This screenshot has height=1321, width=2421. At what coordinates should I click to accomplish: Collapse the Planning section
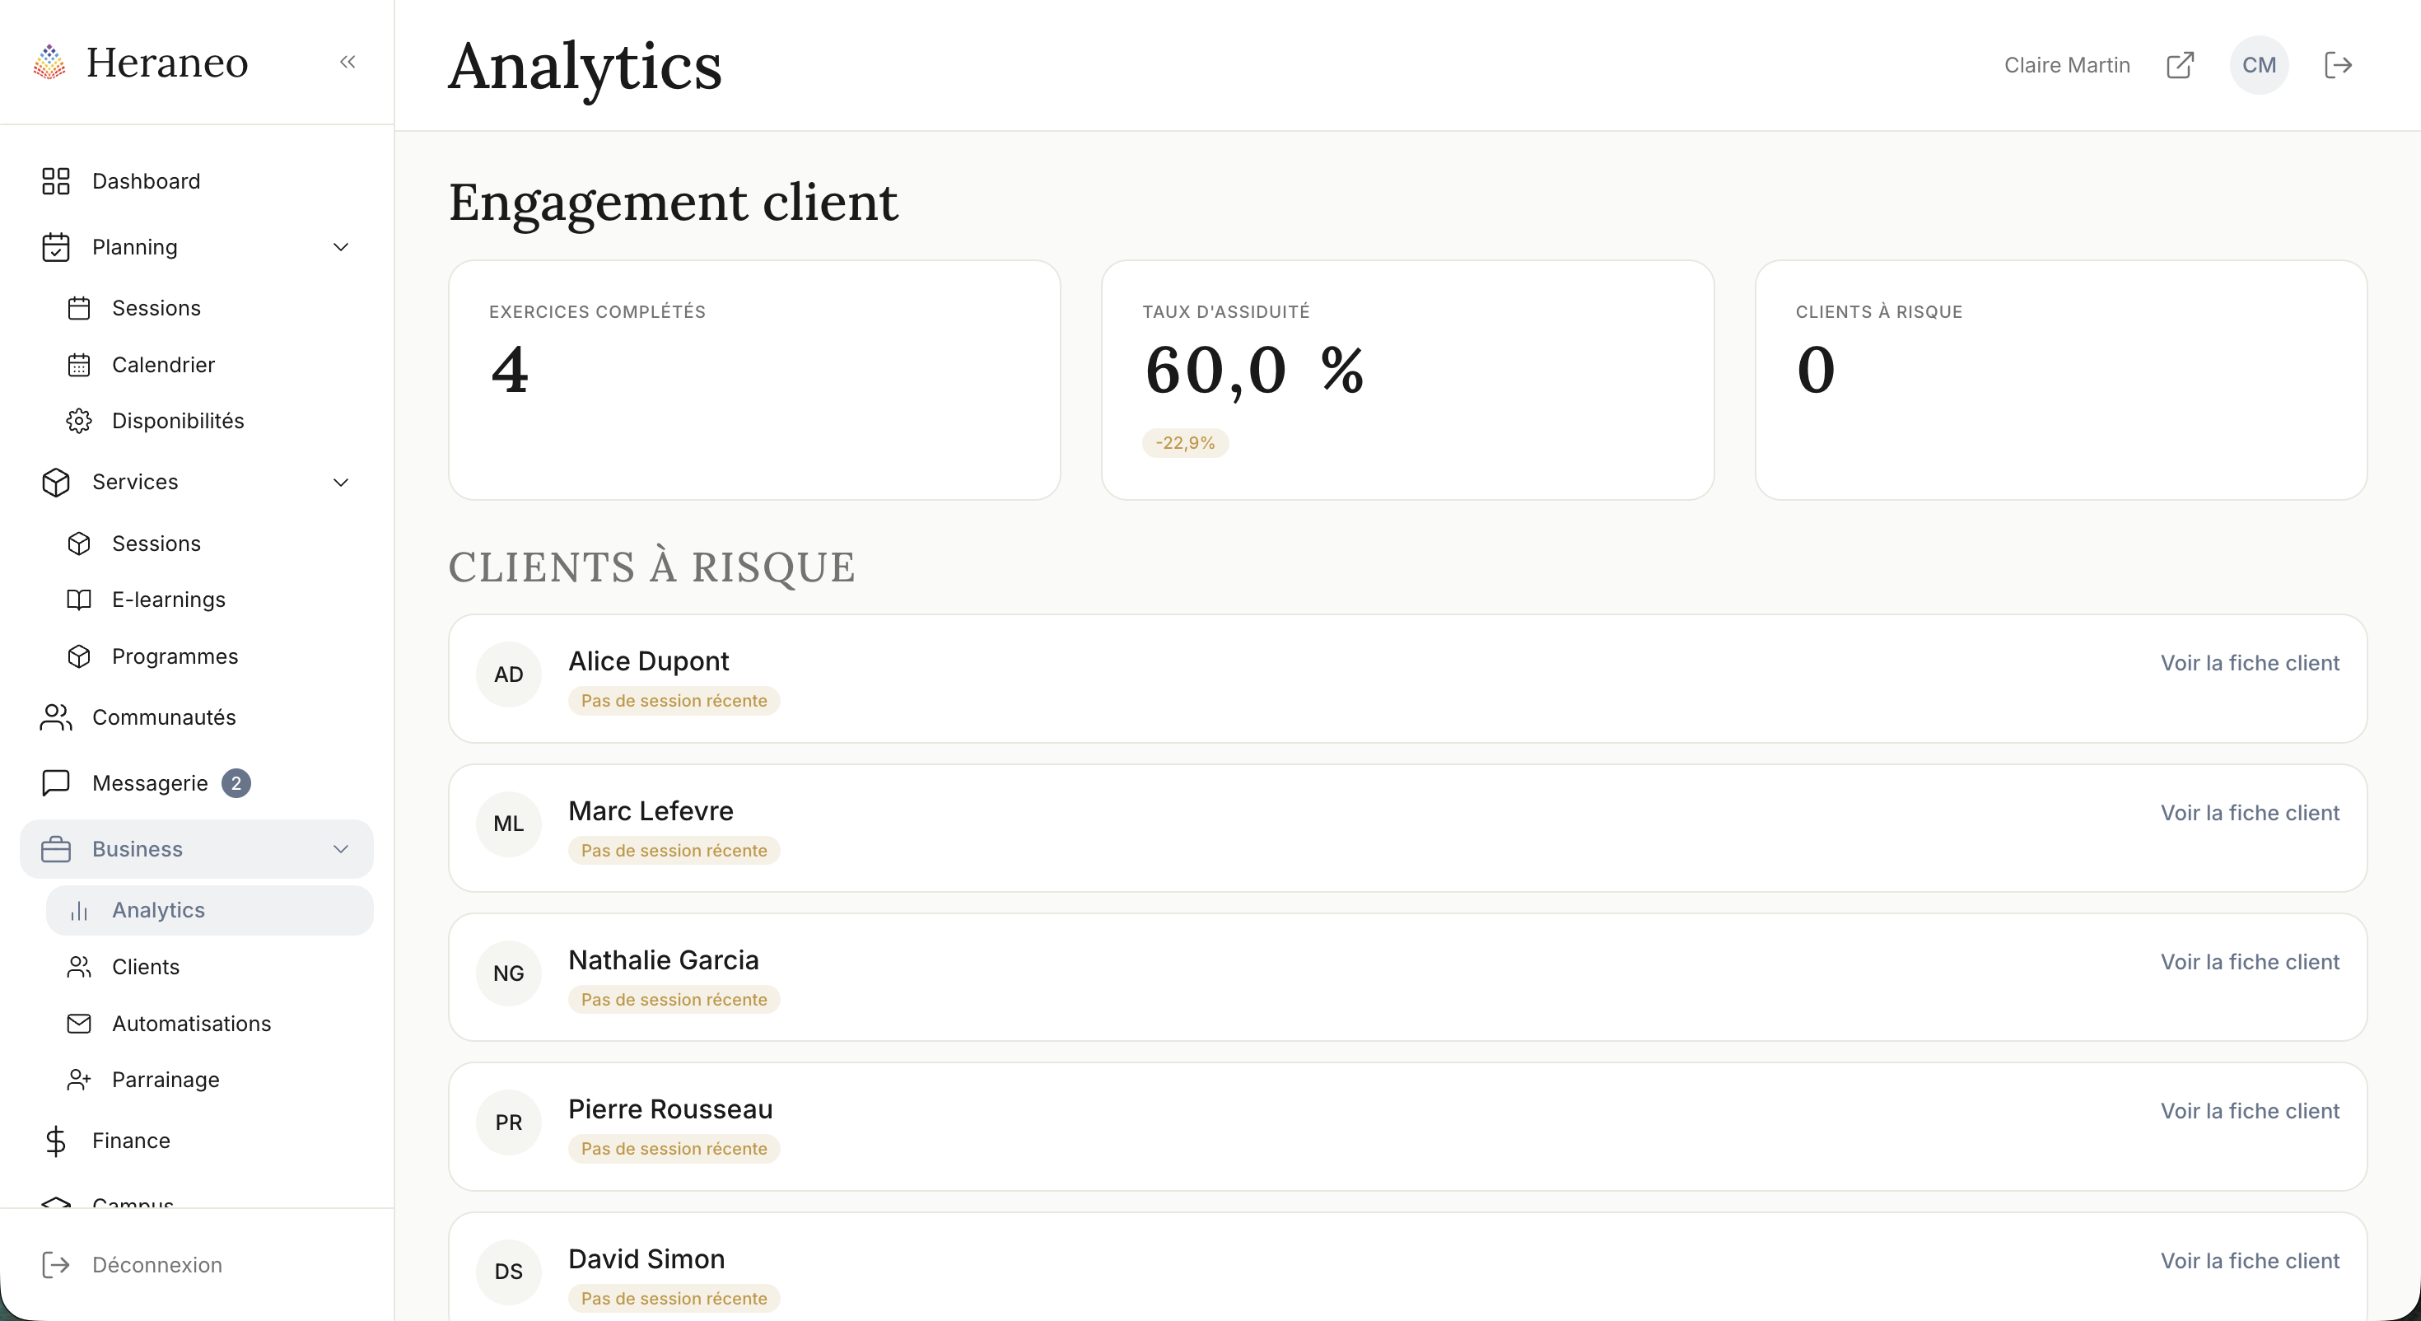pyautogui.click(x=340, y=247)
